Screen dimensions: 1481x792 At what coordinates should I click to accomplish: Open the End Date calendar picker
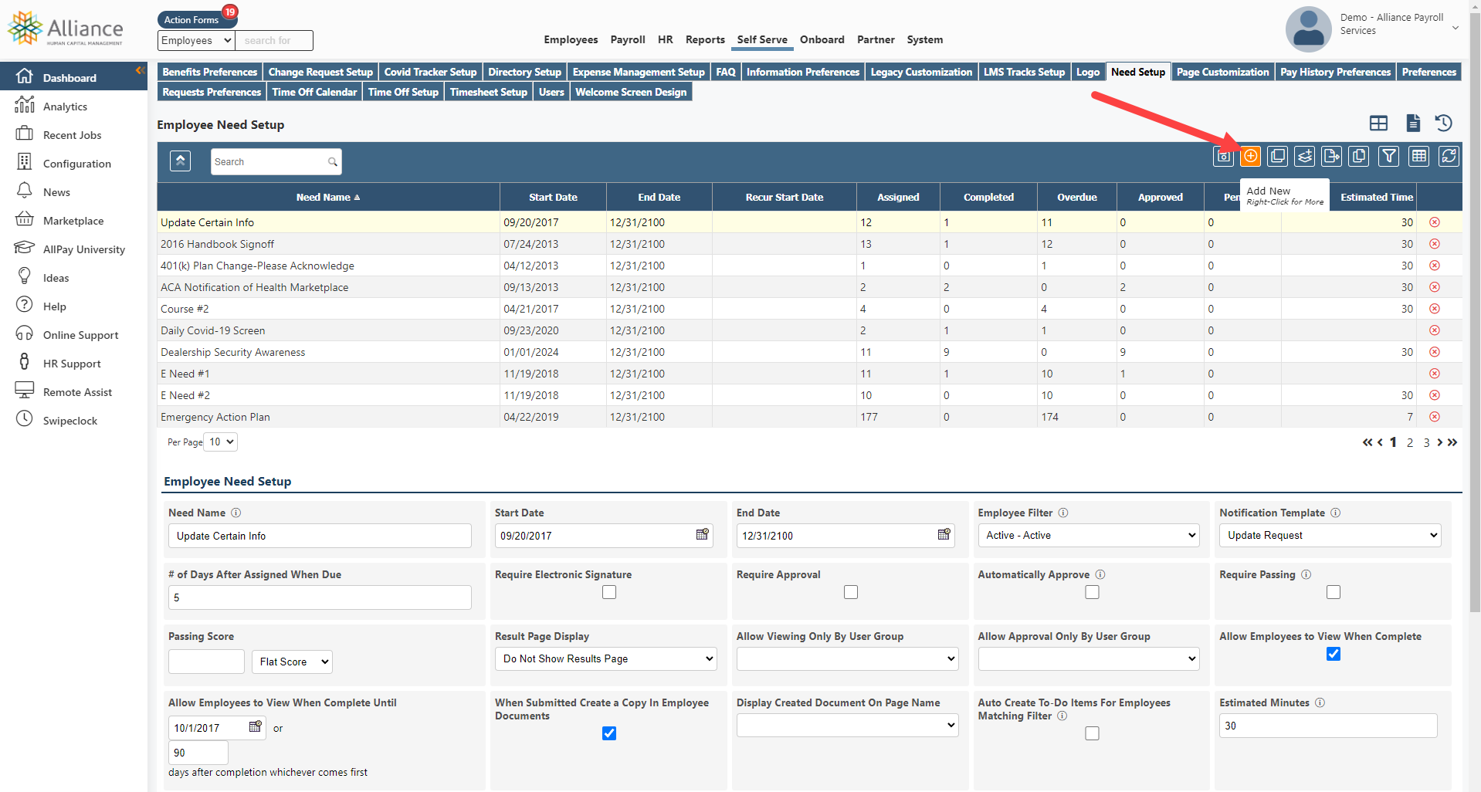click(944, 534)
